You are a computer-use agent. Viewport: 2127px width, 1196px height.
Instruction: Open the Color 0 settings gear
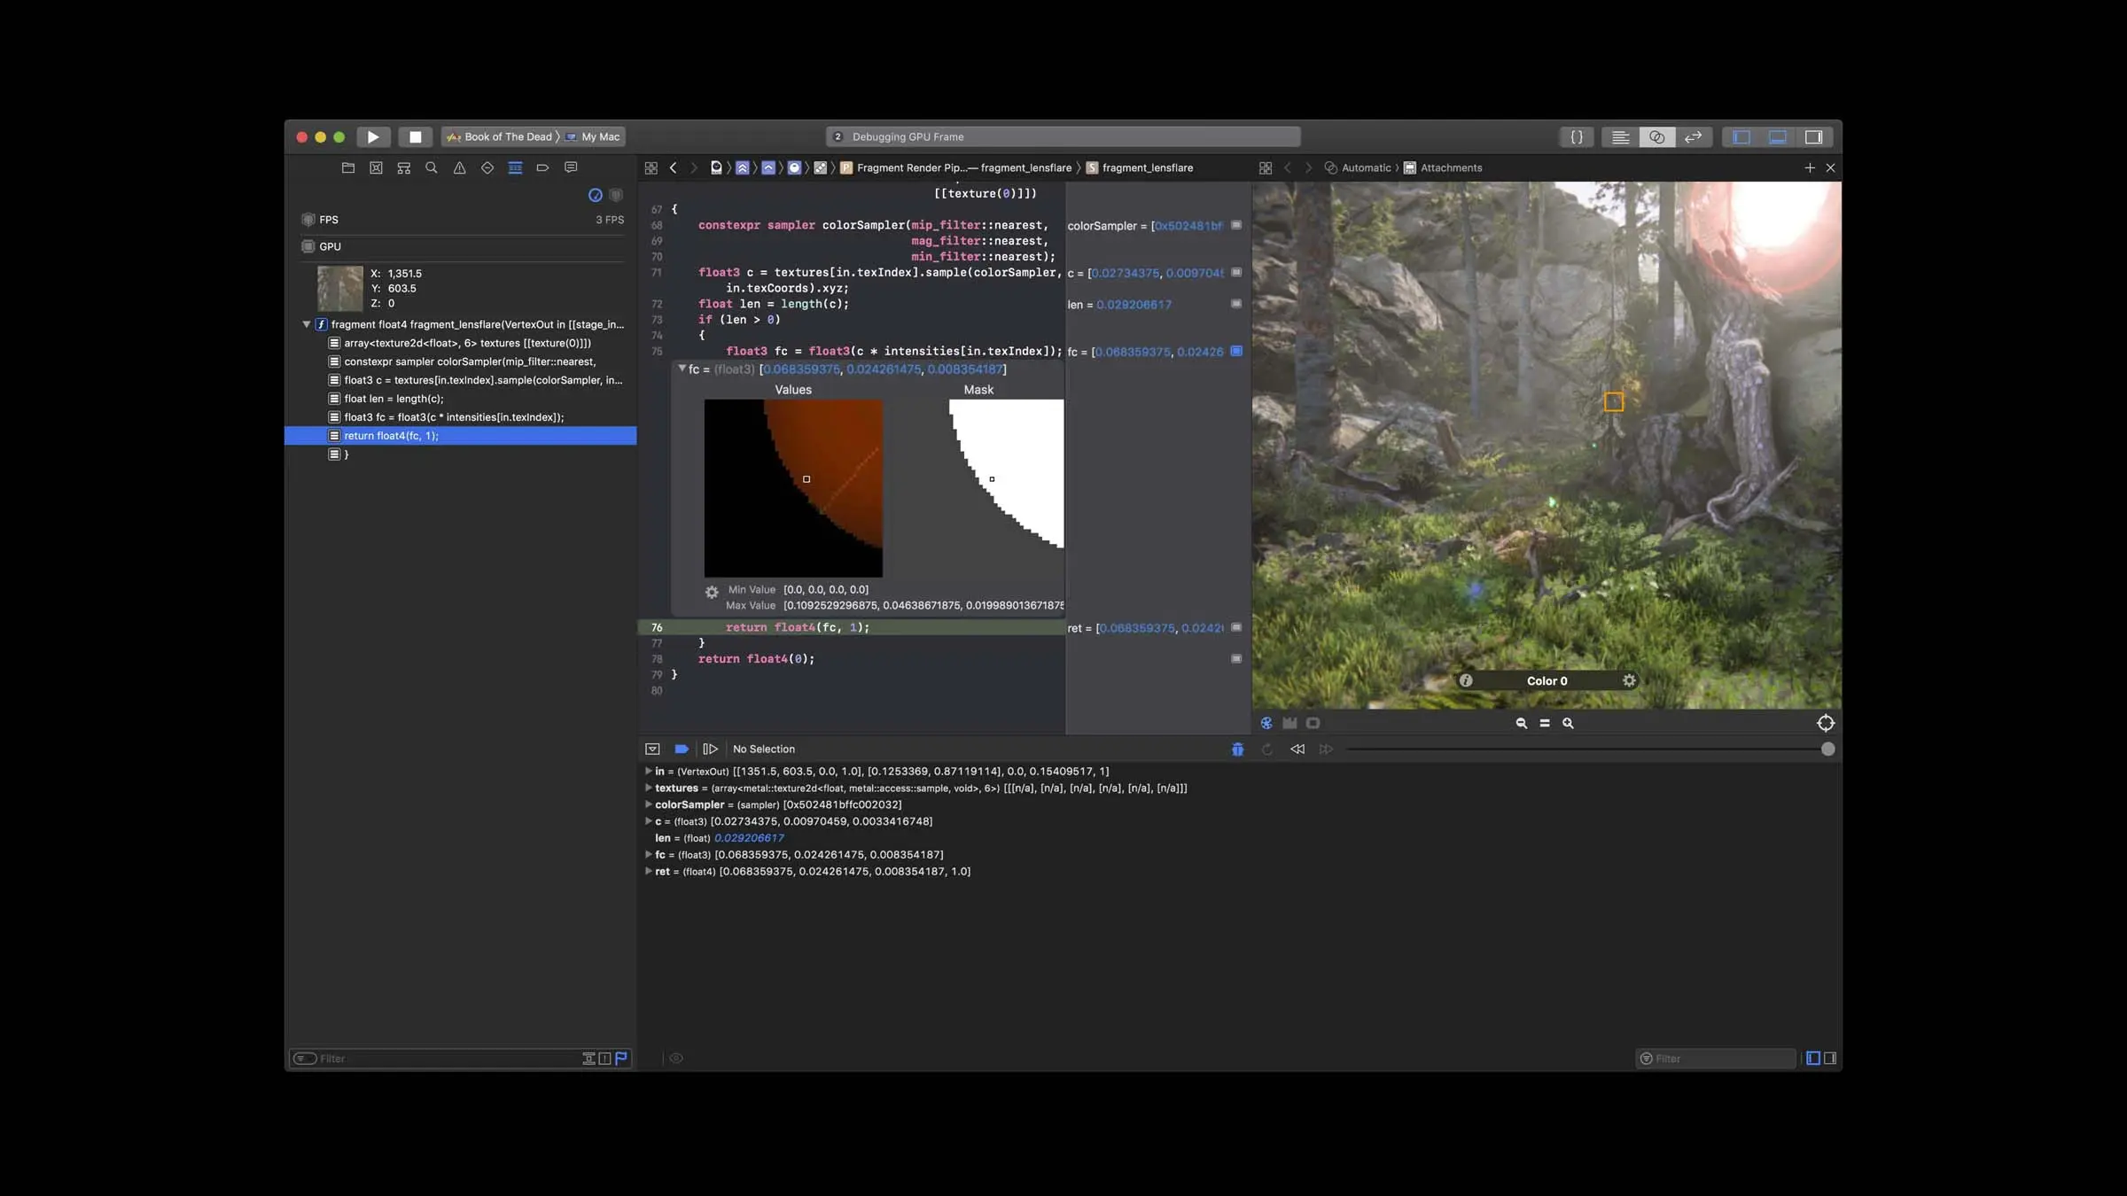(1629, 680)
